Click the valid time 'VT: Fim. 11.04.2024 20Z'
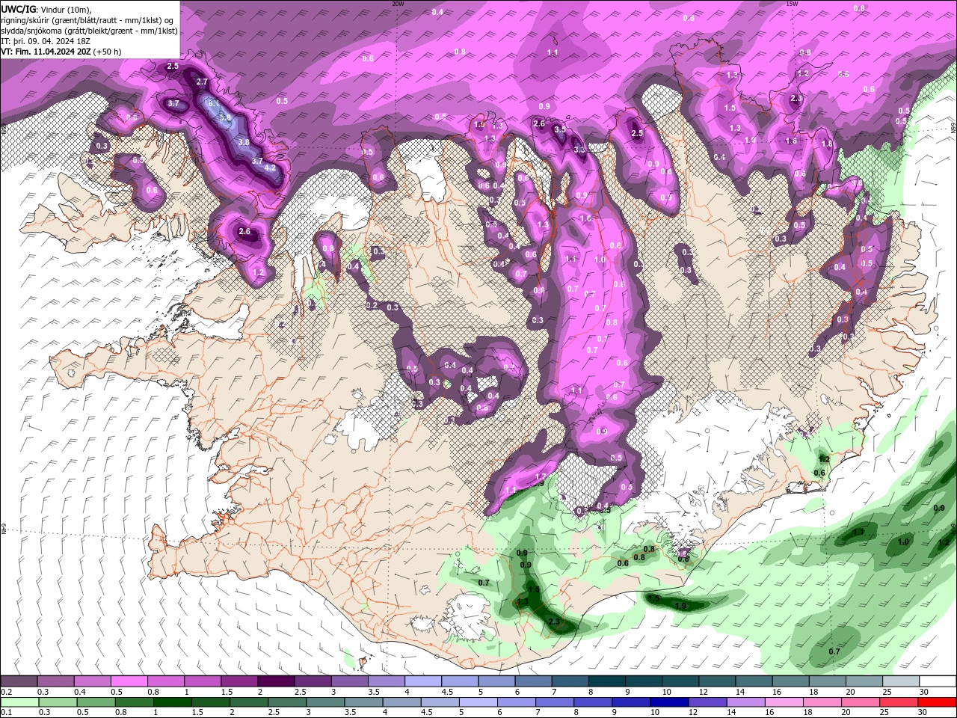 pyautogui.click(x=46, y=52)
